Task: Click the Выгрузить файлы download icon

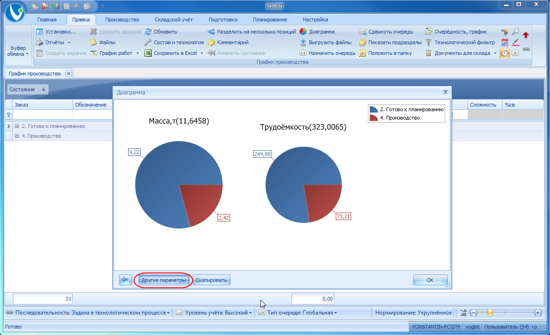Action: pos(303,42)
